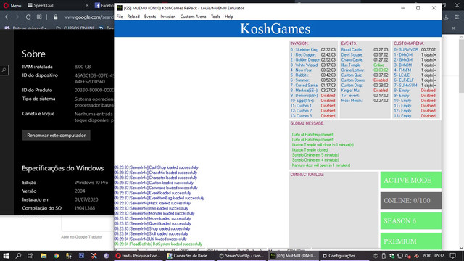Click the ACTIVE MODE green button
Screen dimensions: 464x261
coord(411,180)
